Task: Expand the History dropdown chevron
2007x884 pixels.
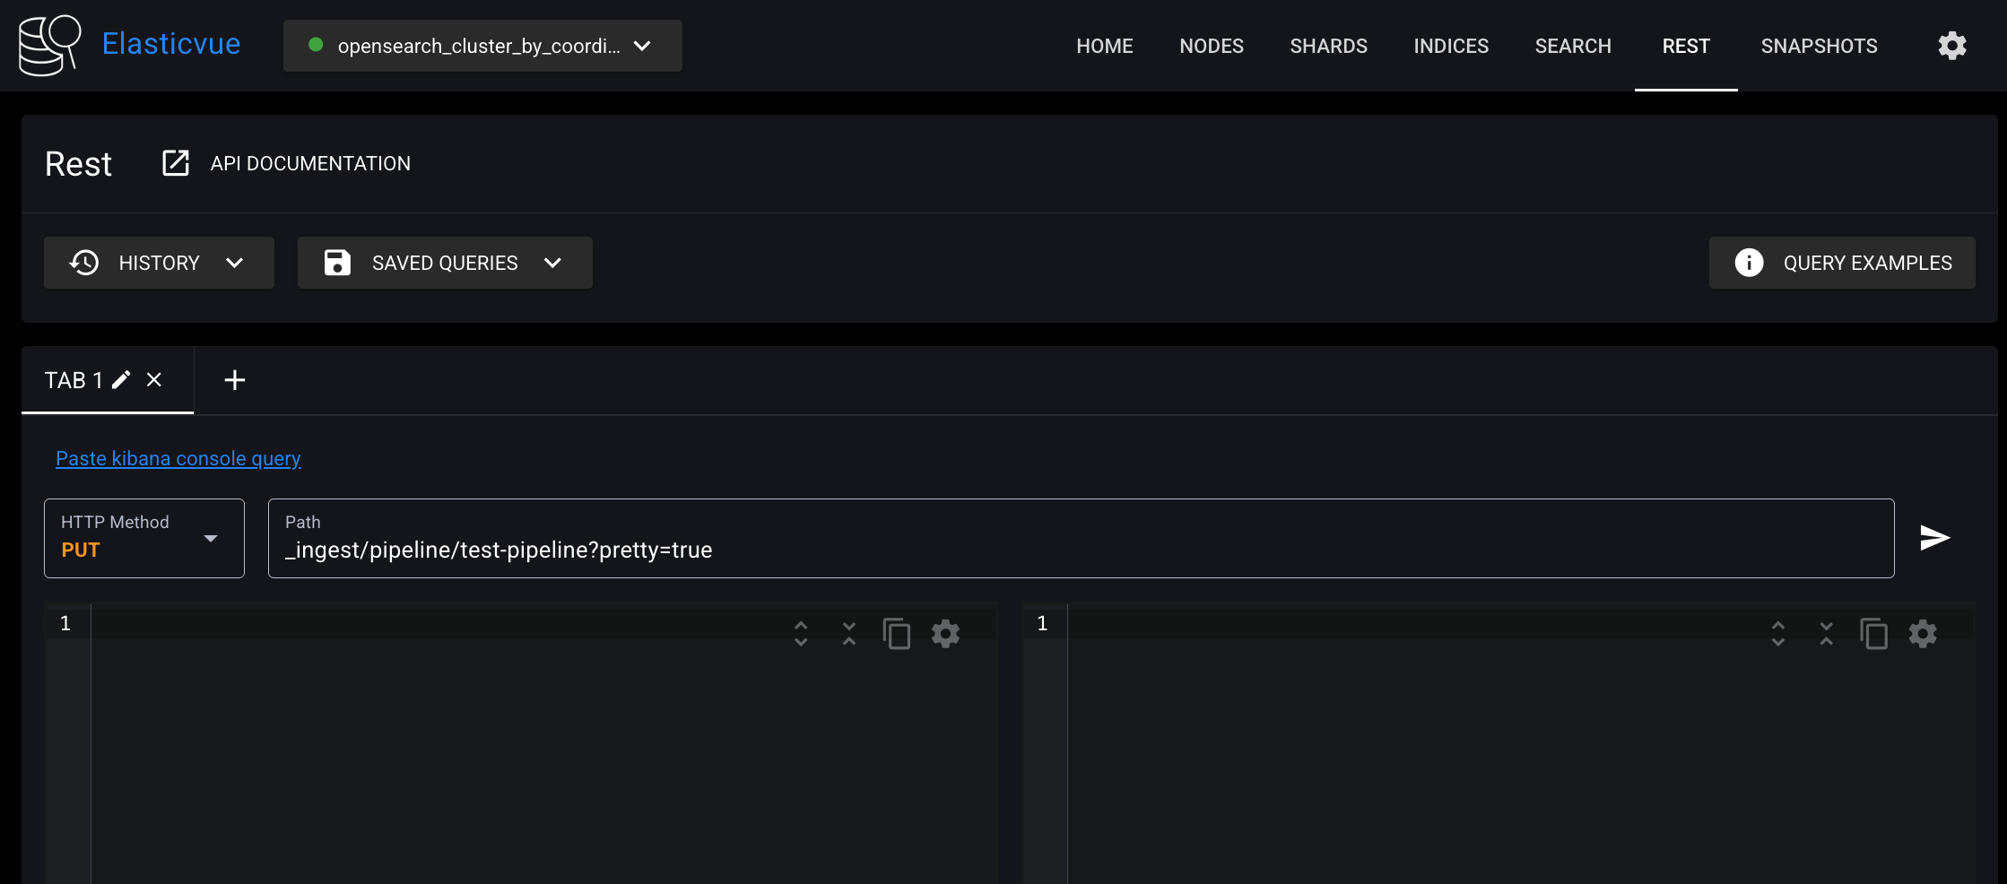Action: click(x=235, y=263)
